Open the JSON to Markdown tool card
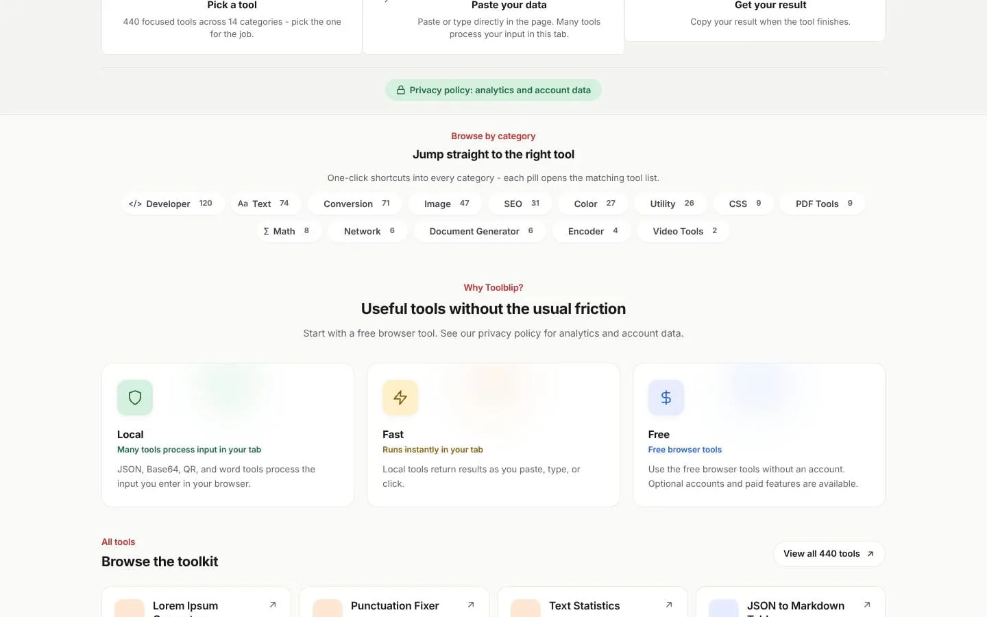987x617 pixels. click(x=790, y=602)
